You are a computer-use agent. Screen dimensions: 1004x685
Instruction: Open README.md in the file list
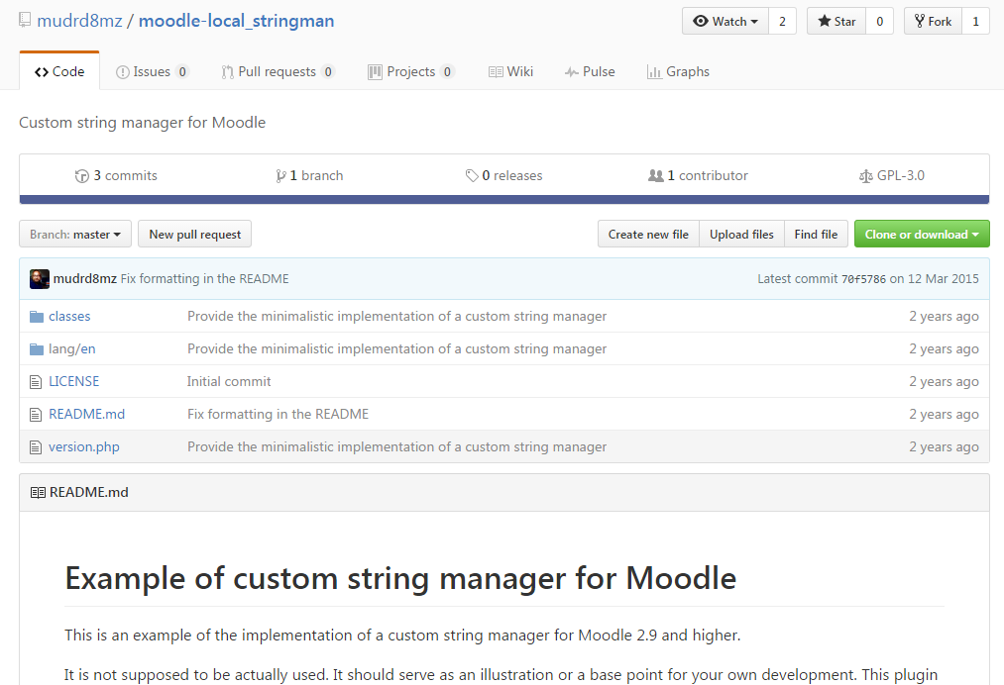pos(86,414)
